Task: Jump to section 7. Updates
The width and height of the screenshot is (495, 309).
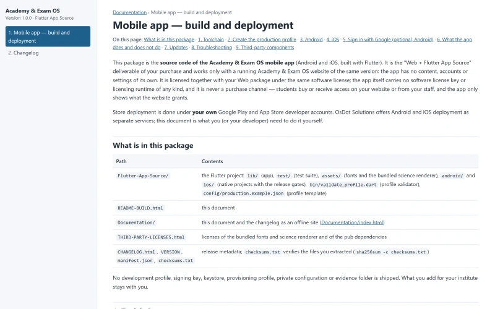Action: coord(176,48)
